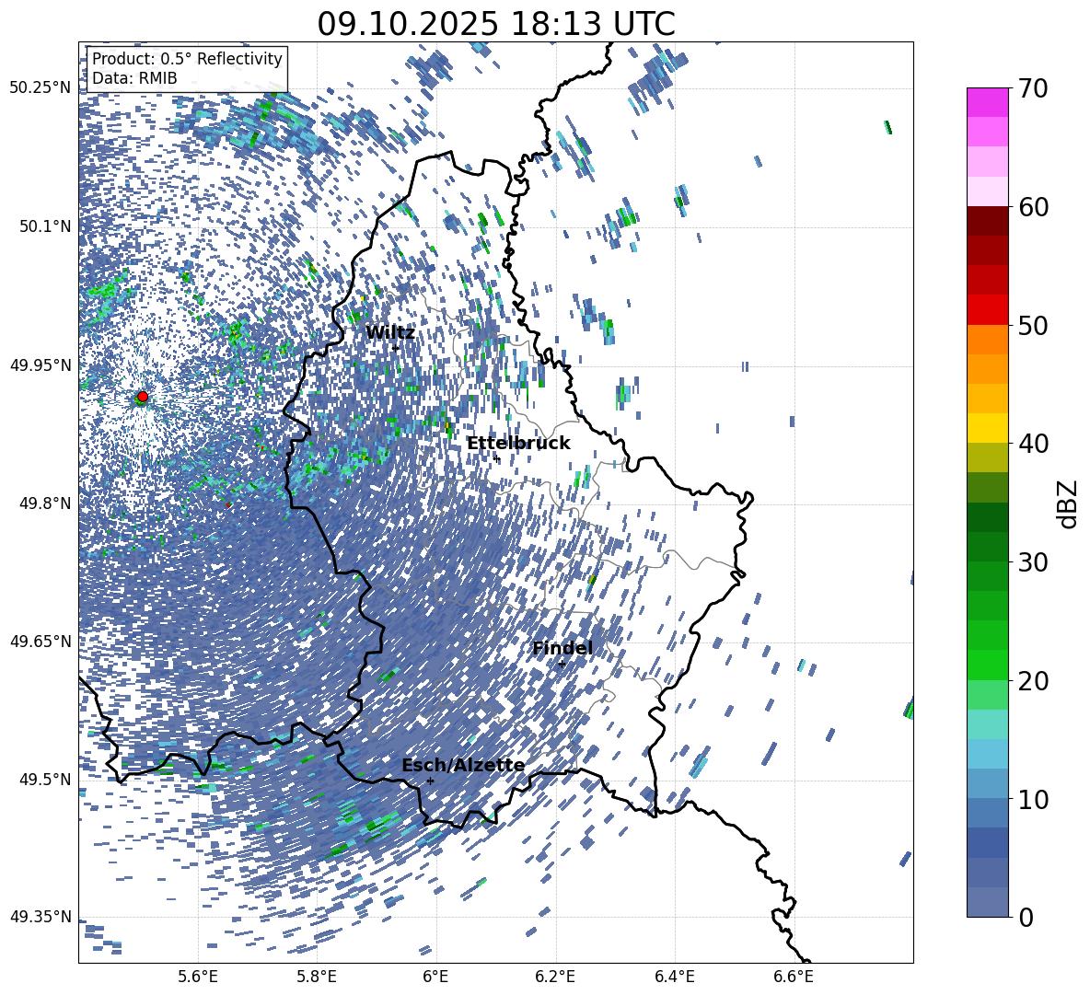The image size is (1090, 995).
Task: Click the 6.6°E longitude label
Action: [x=794, y=977]
